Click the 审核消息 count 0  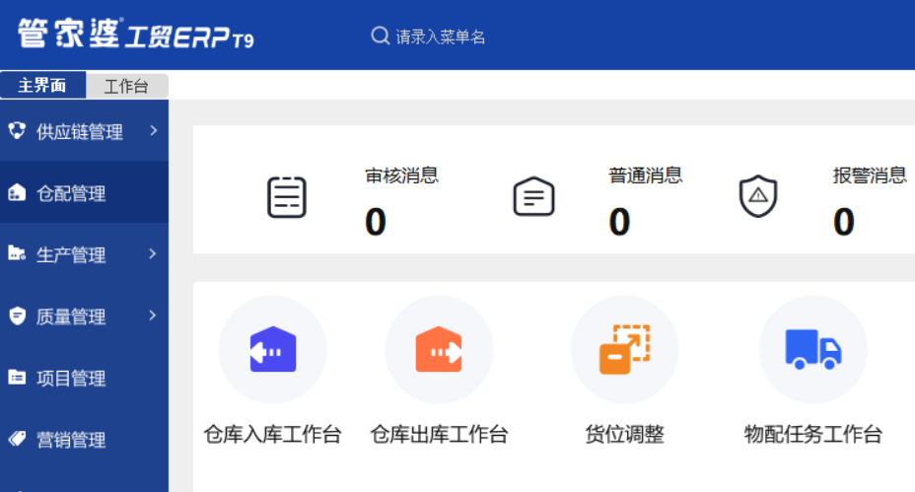point(376,222)
